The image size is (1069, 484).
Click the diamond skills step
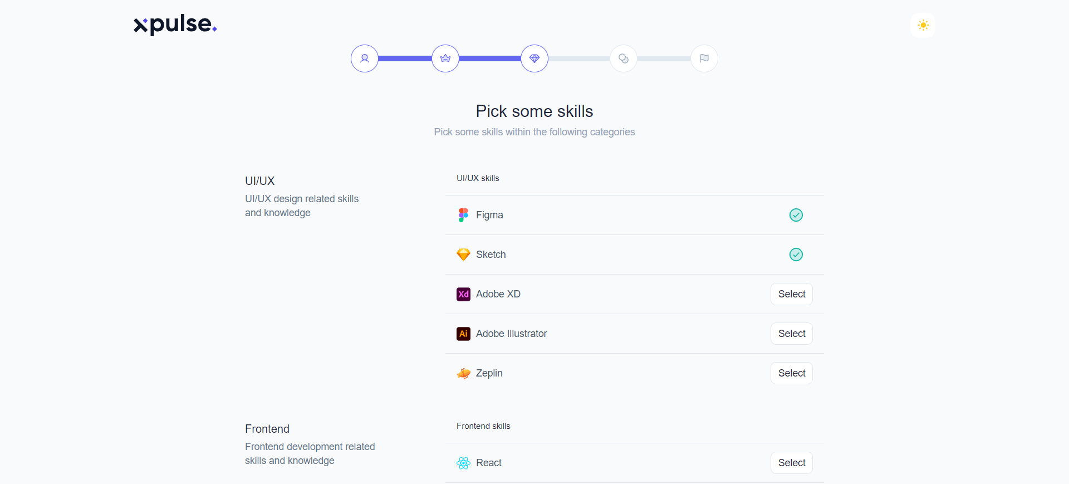pyautogui.click(x=534, y=58)
